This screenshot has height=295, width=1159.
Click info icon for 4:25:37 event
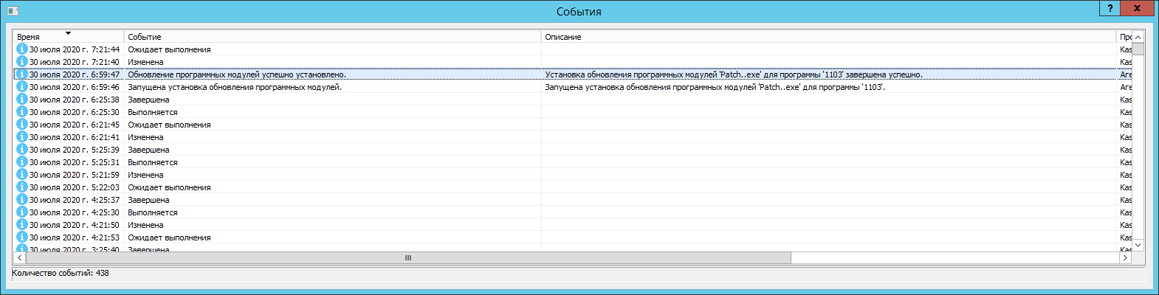tap(22, 199)
